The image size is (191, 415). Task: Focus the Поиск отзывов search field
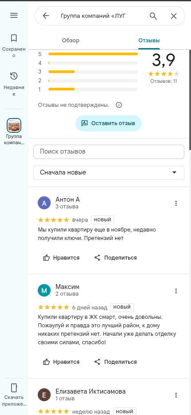(108, 152)
